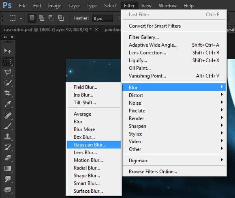The image size is (235, 198).
Task: Enable Intersect with selection mode
Action: click(61, 18)
